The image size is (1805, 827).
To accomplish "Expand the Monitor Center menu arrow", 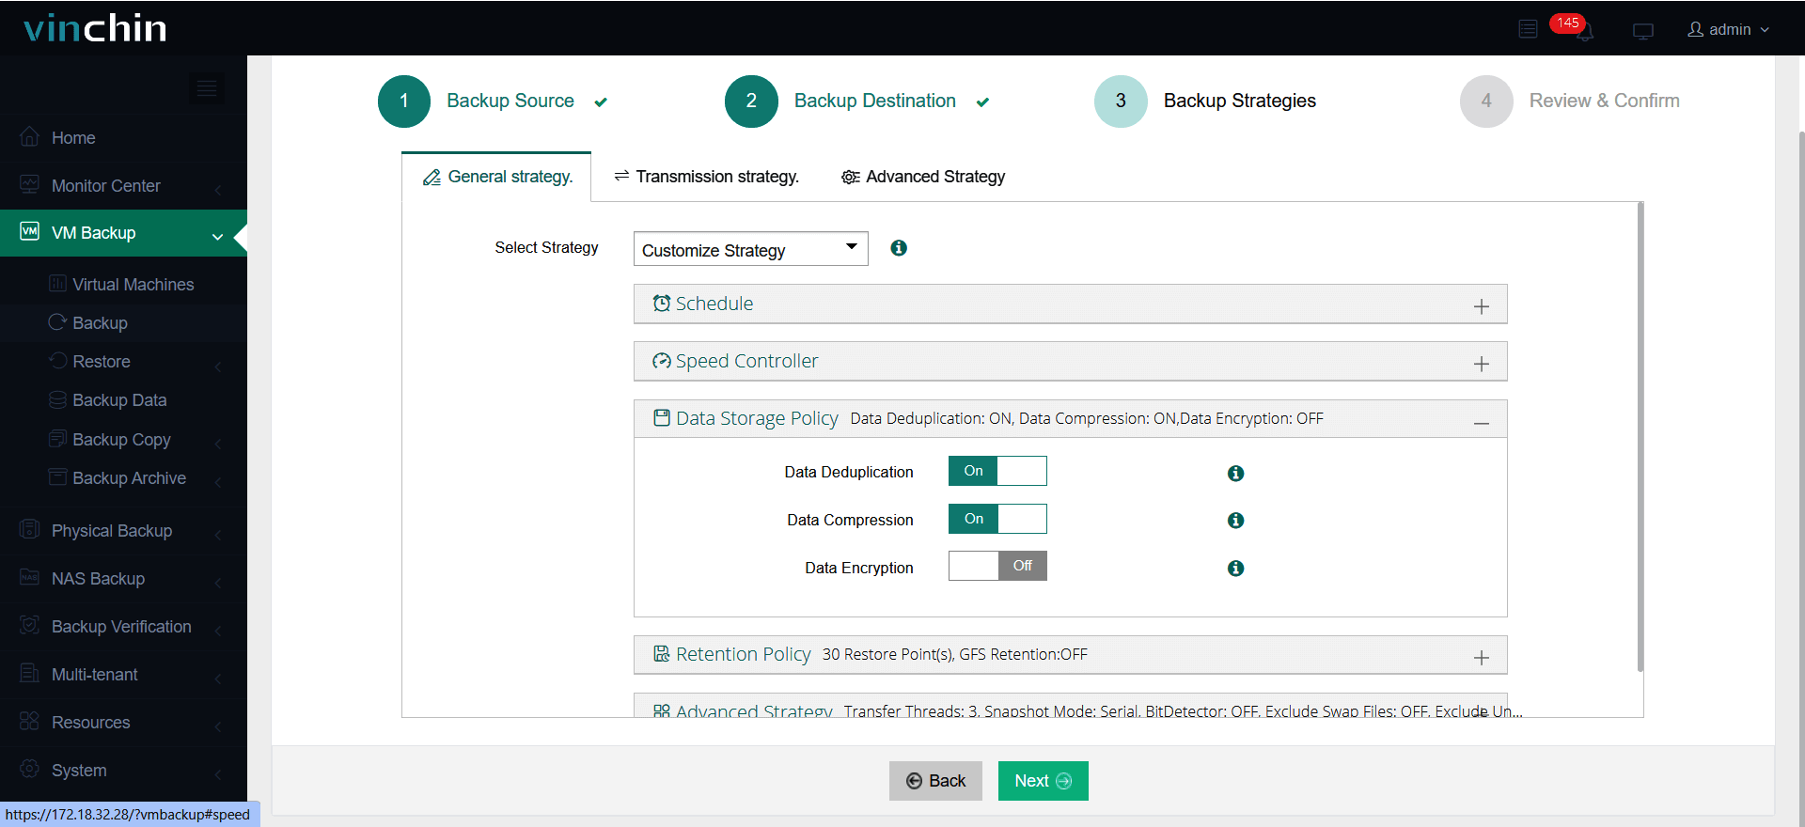I will click(x=217, y=190).
